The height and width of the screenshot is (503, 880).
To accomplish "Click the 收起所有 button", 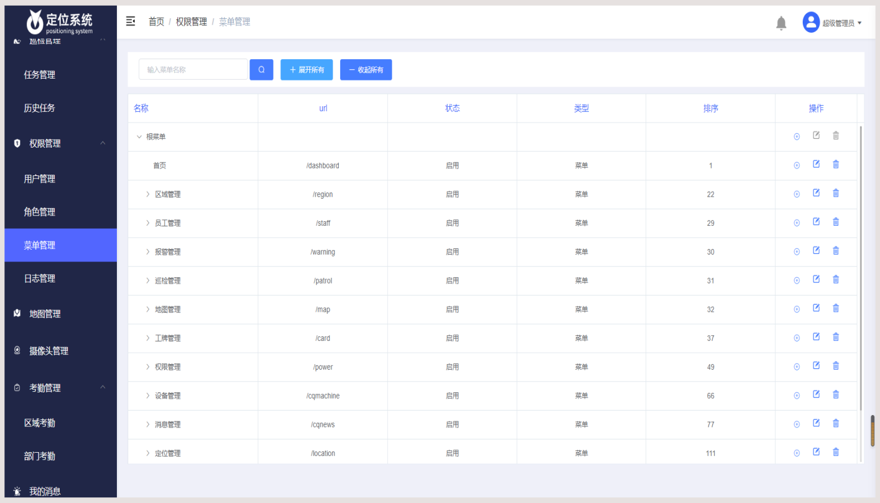I will [366, 70].
